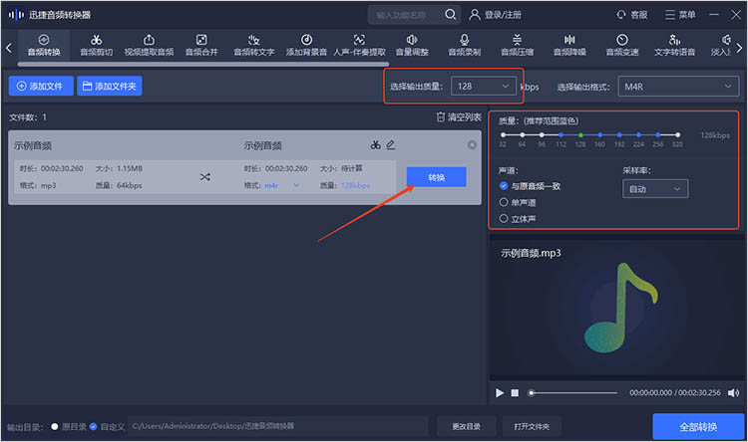This screenshot has width=748, height=442.
Task: Click the toolbar horizontal scrollbar
Action: tap(203, 64)
